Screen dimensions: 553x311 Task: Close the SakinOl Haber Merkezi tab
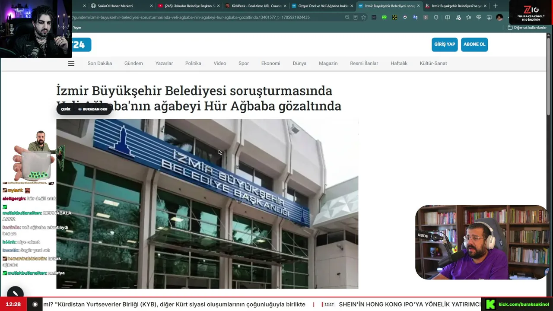click(x=151, y=6)
